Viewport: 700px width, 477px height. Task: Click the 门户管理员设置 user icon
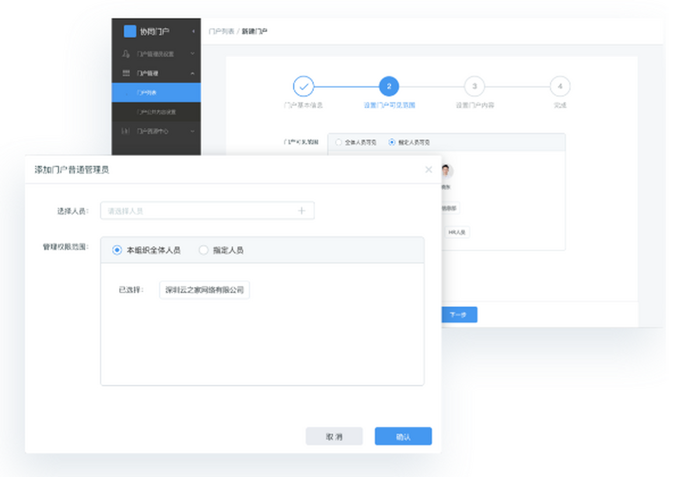[126, 54]
